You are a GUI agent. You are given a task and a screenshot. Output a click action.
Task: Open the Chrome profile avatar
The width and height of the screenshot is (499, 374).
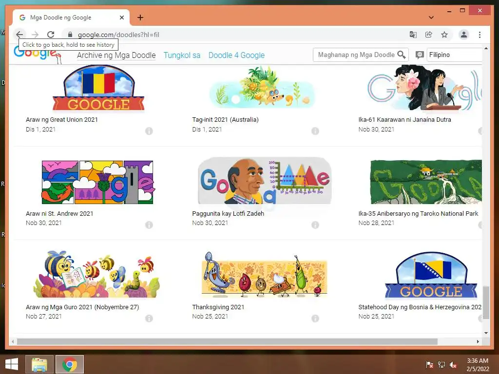(464, 35)
